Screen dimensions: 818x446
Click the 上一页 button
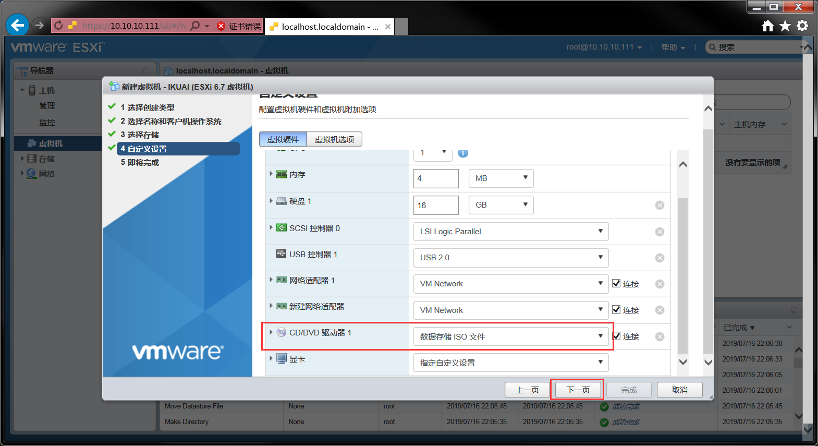coord(527,390)
